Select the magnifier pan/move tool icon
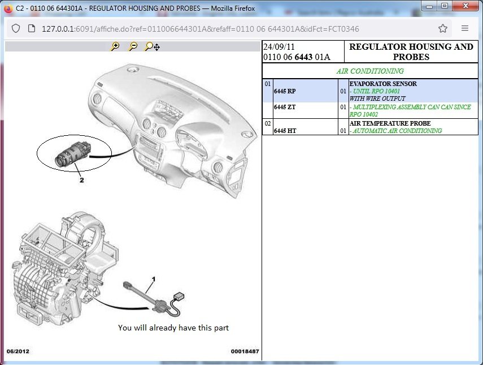Screen dimensions: 483x365 pyautogui.click(x=152, y=46)
